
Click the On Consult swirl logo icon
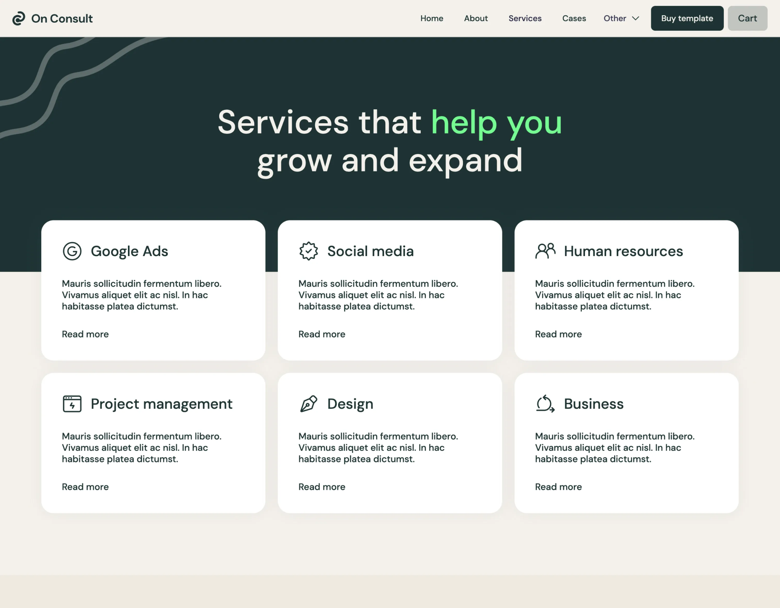[x=19, y=19]
